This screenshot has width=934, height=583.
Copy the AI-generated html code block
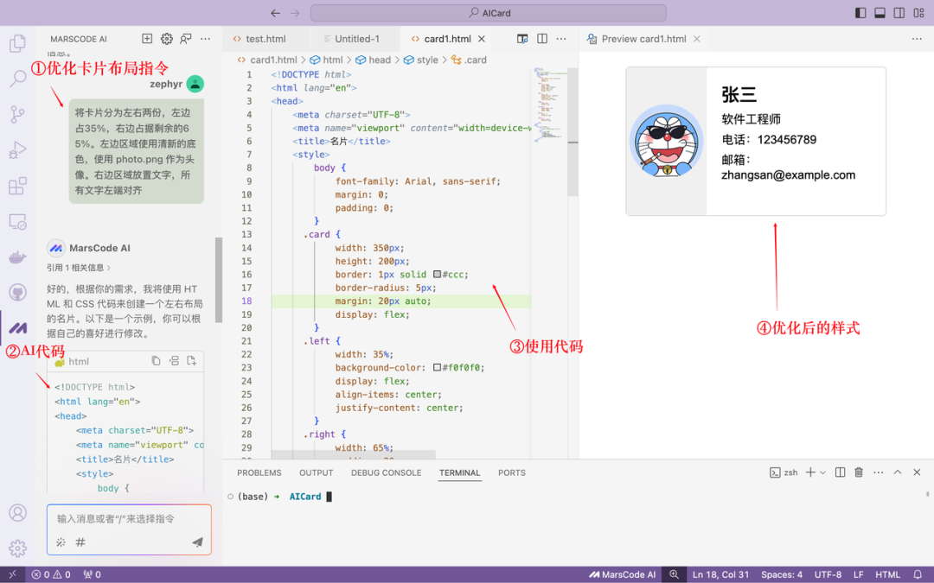[x=156, y=361]
